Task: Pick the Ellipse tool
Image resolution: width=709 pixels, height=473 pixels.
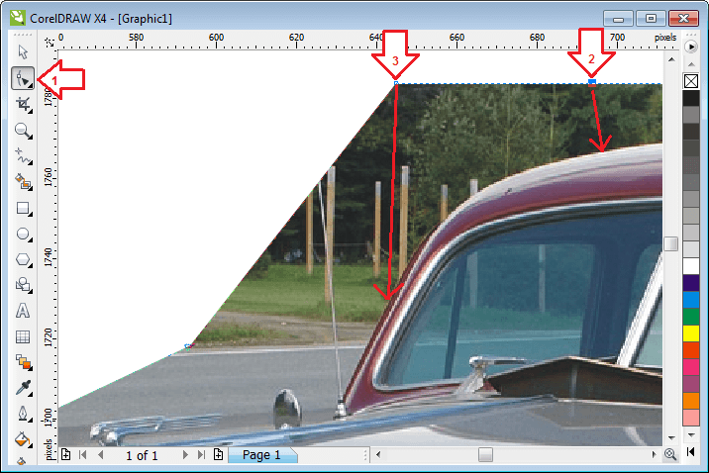Action: point(23,234)
